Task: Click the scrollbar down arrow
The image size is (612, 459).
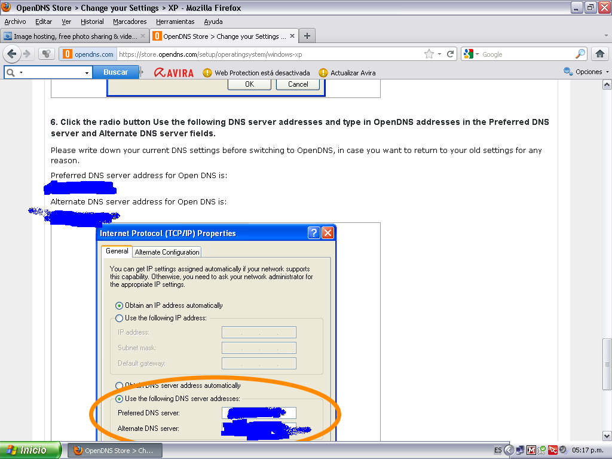Action: tap(607, 436)
